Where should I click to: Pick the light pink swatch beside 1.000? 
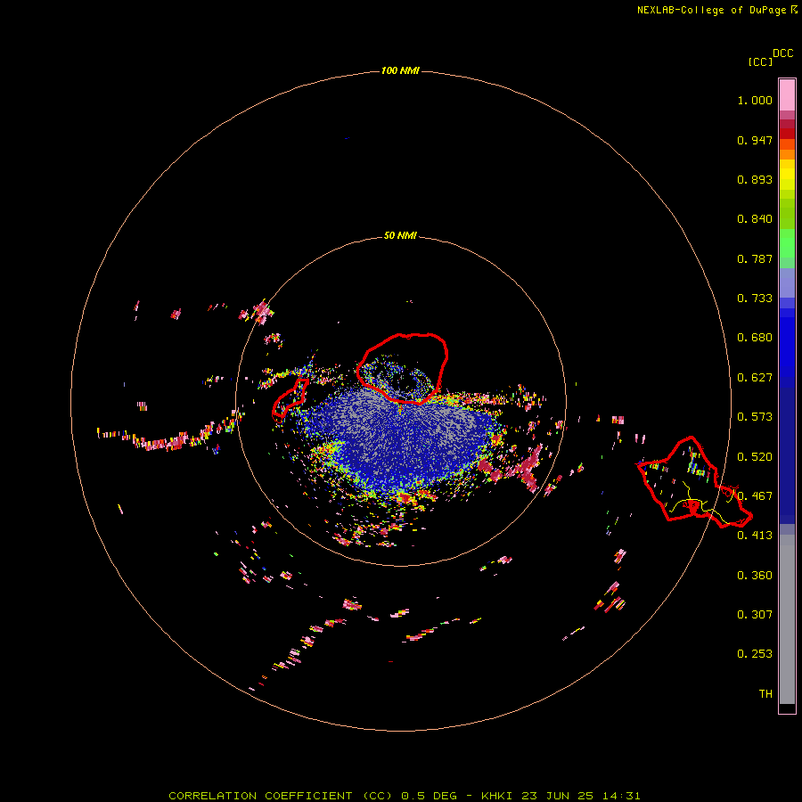coord(787,95)
